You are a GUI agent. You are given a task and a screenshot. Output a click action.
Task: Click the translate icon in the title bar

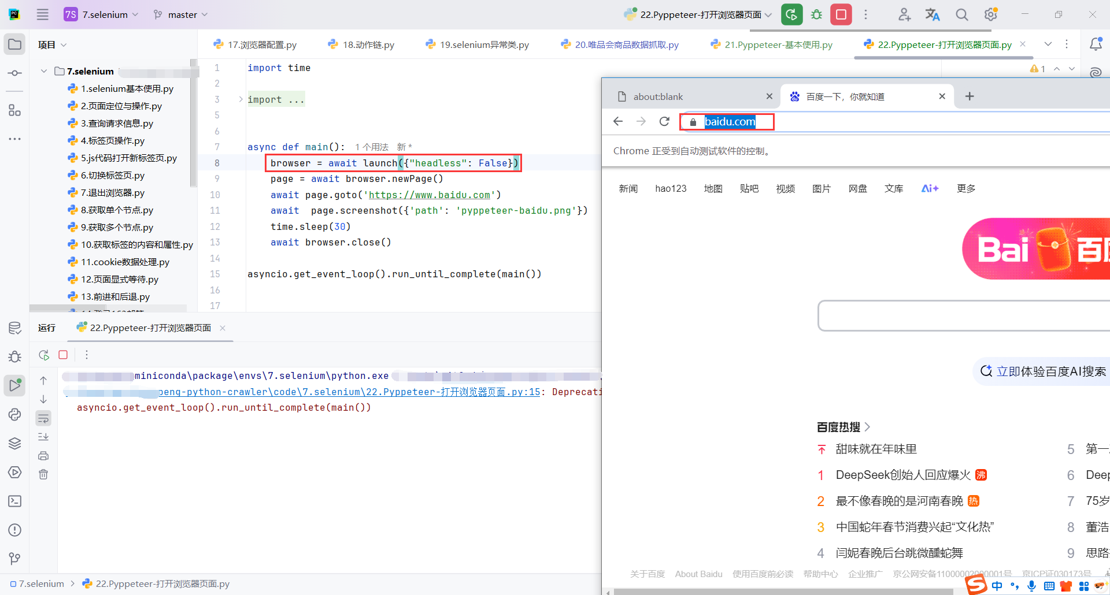click(933, 14)
